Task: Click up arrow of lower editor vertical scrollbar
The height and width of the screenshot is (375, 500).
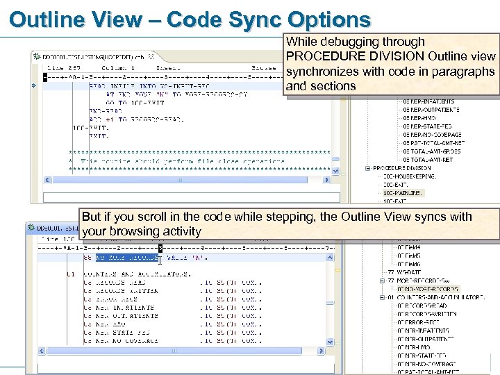Action: [330, 258]
